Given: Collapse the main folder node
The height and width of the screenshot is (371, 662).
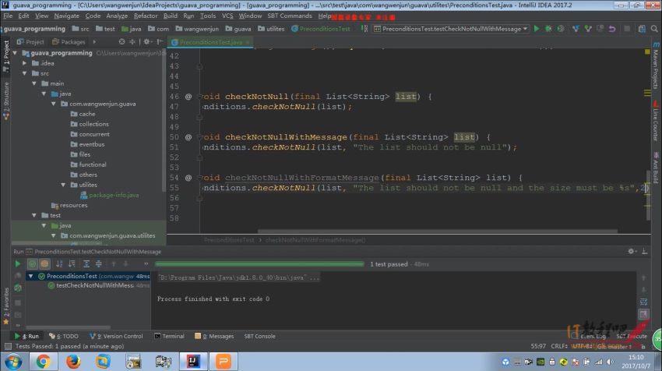Looking at the screenshot, I should [34, 83].
